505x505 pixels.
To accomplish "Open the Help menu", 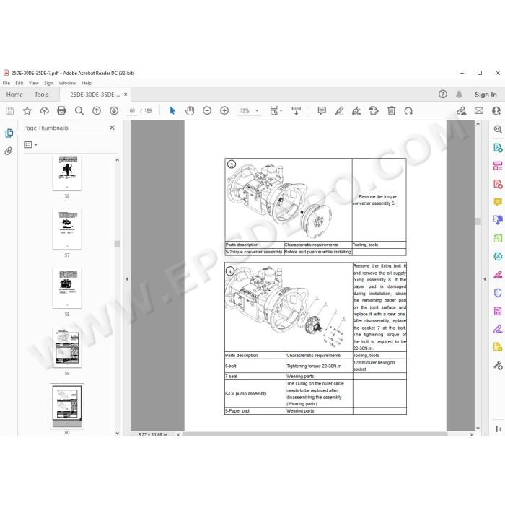I will tap(87, 83).
